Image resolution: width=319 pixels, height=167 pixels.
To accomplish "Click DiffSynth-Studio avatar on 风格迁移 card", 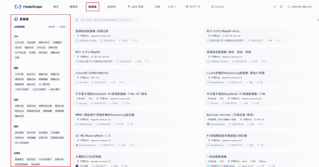I will pyautogui.click(x=77, y=40).
